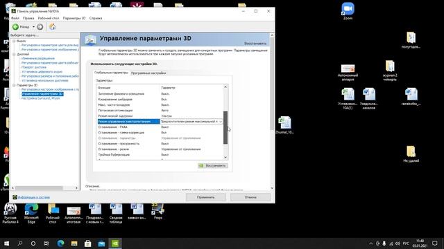
Task: Select Установка цифрового аудио tree item
Action: [x=42, y=72]
